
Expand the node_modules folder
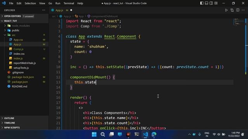coord(21,25)
